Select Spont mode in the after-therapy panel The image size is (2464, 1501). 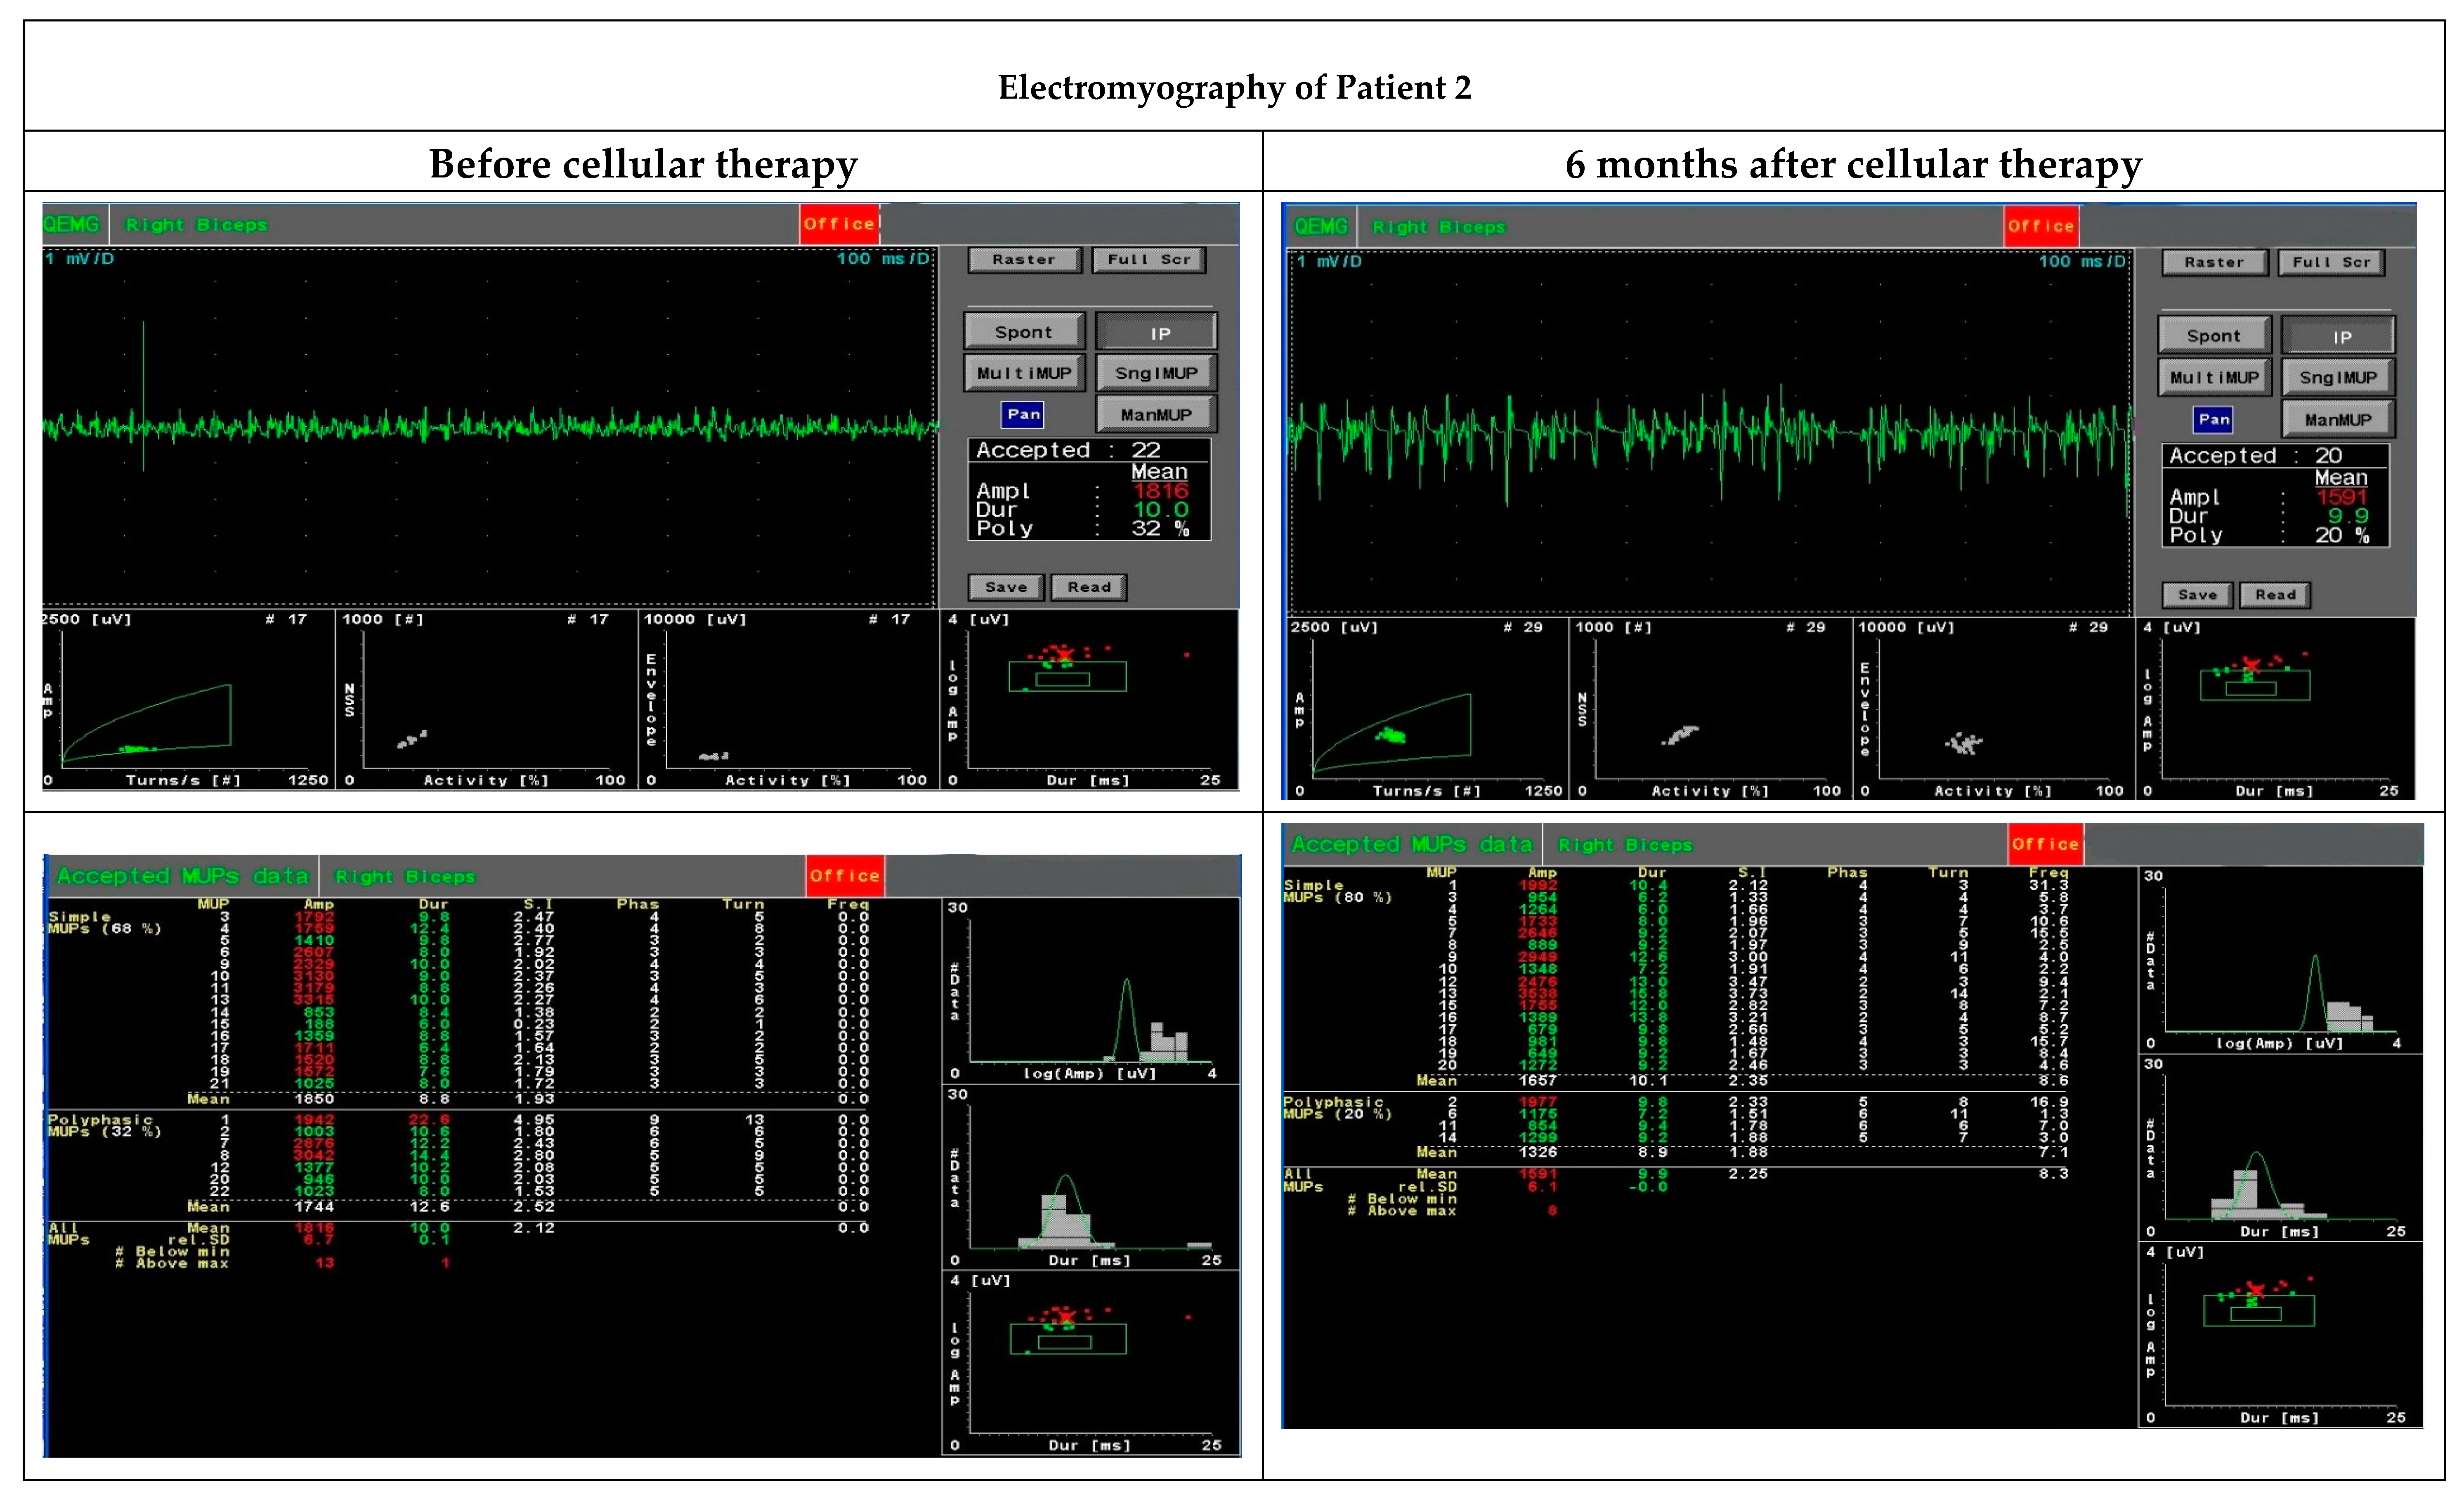pyautogui.click(x=2213, y=336)
